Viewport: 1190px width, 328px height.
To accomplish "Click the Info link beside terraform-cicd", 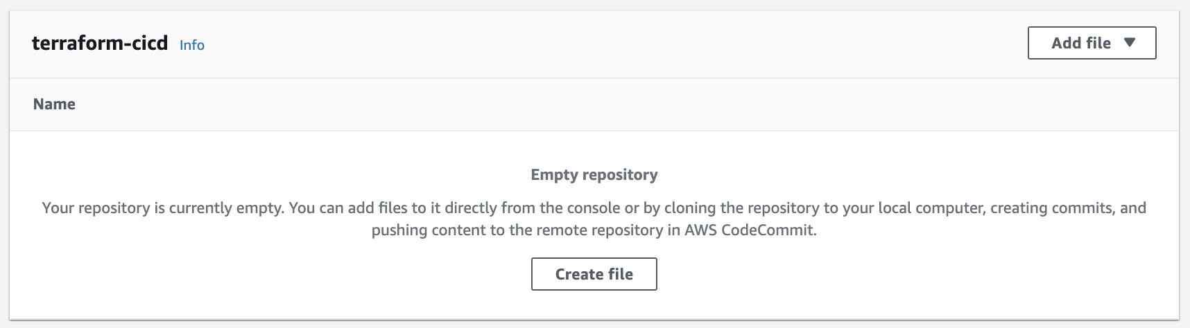I will coord(191,45).
